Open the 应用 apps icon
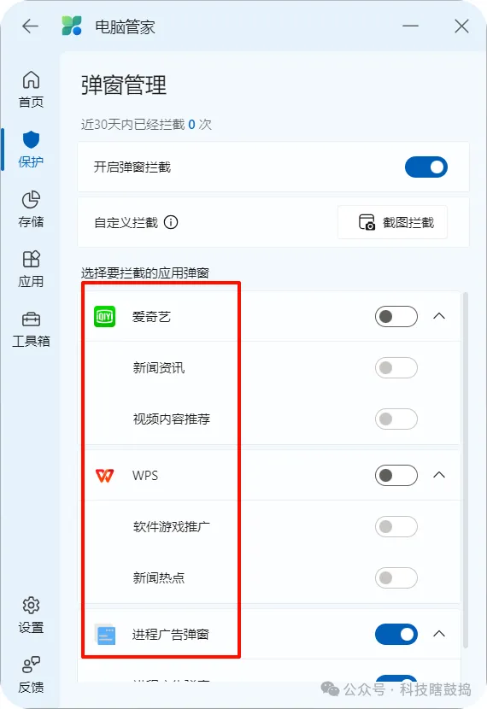 pyautogui.click(x=31, y=259)
